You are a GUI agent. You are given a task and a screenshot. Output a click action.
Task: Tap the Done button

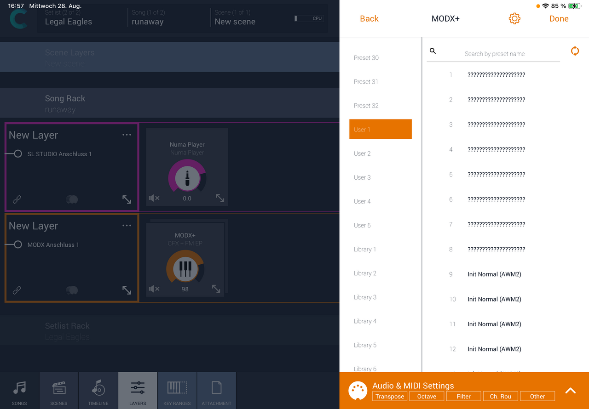point(559,19)
